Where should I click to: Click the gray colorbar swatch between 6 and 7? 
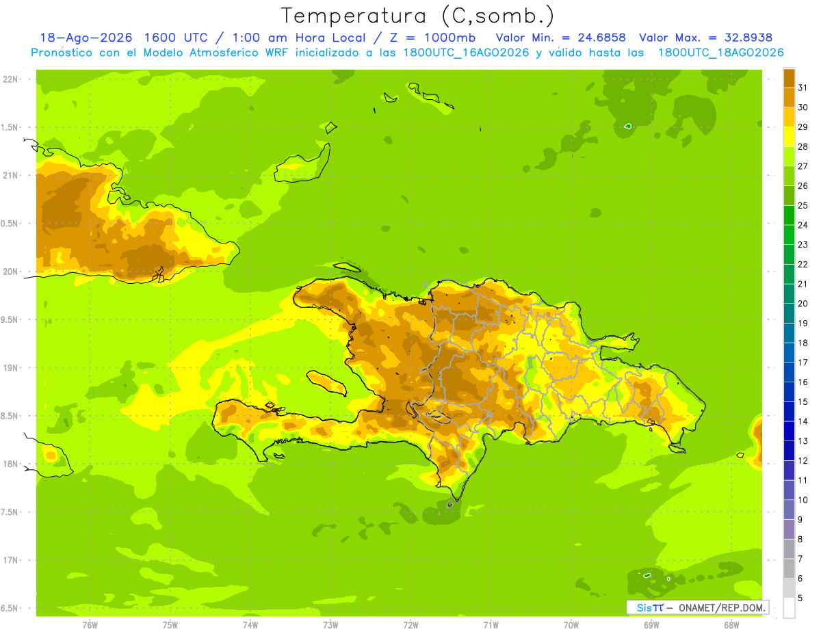789,568
